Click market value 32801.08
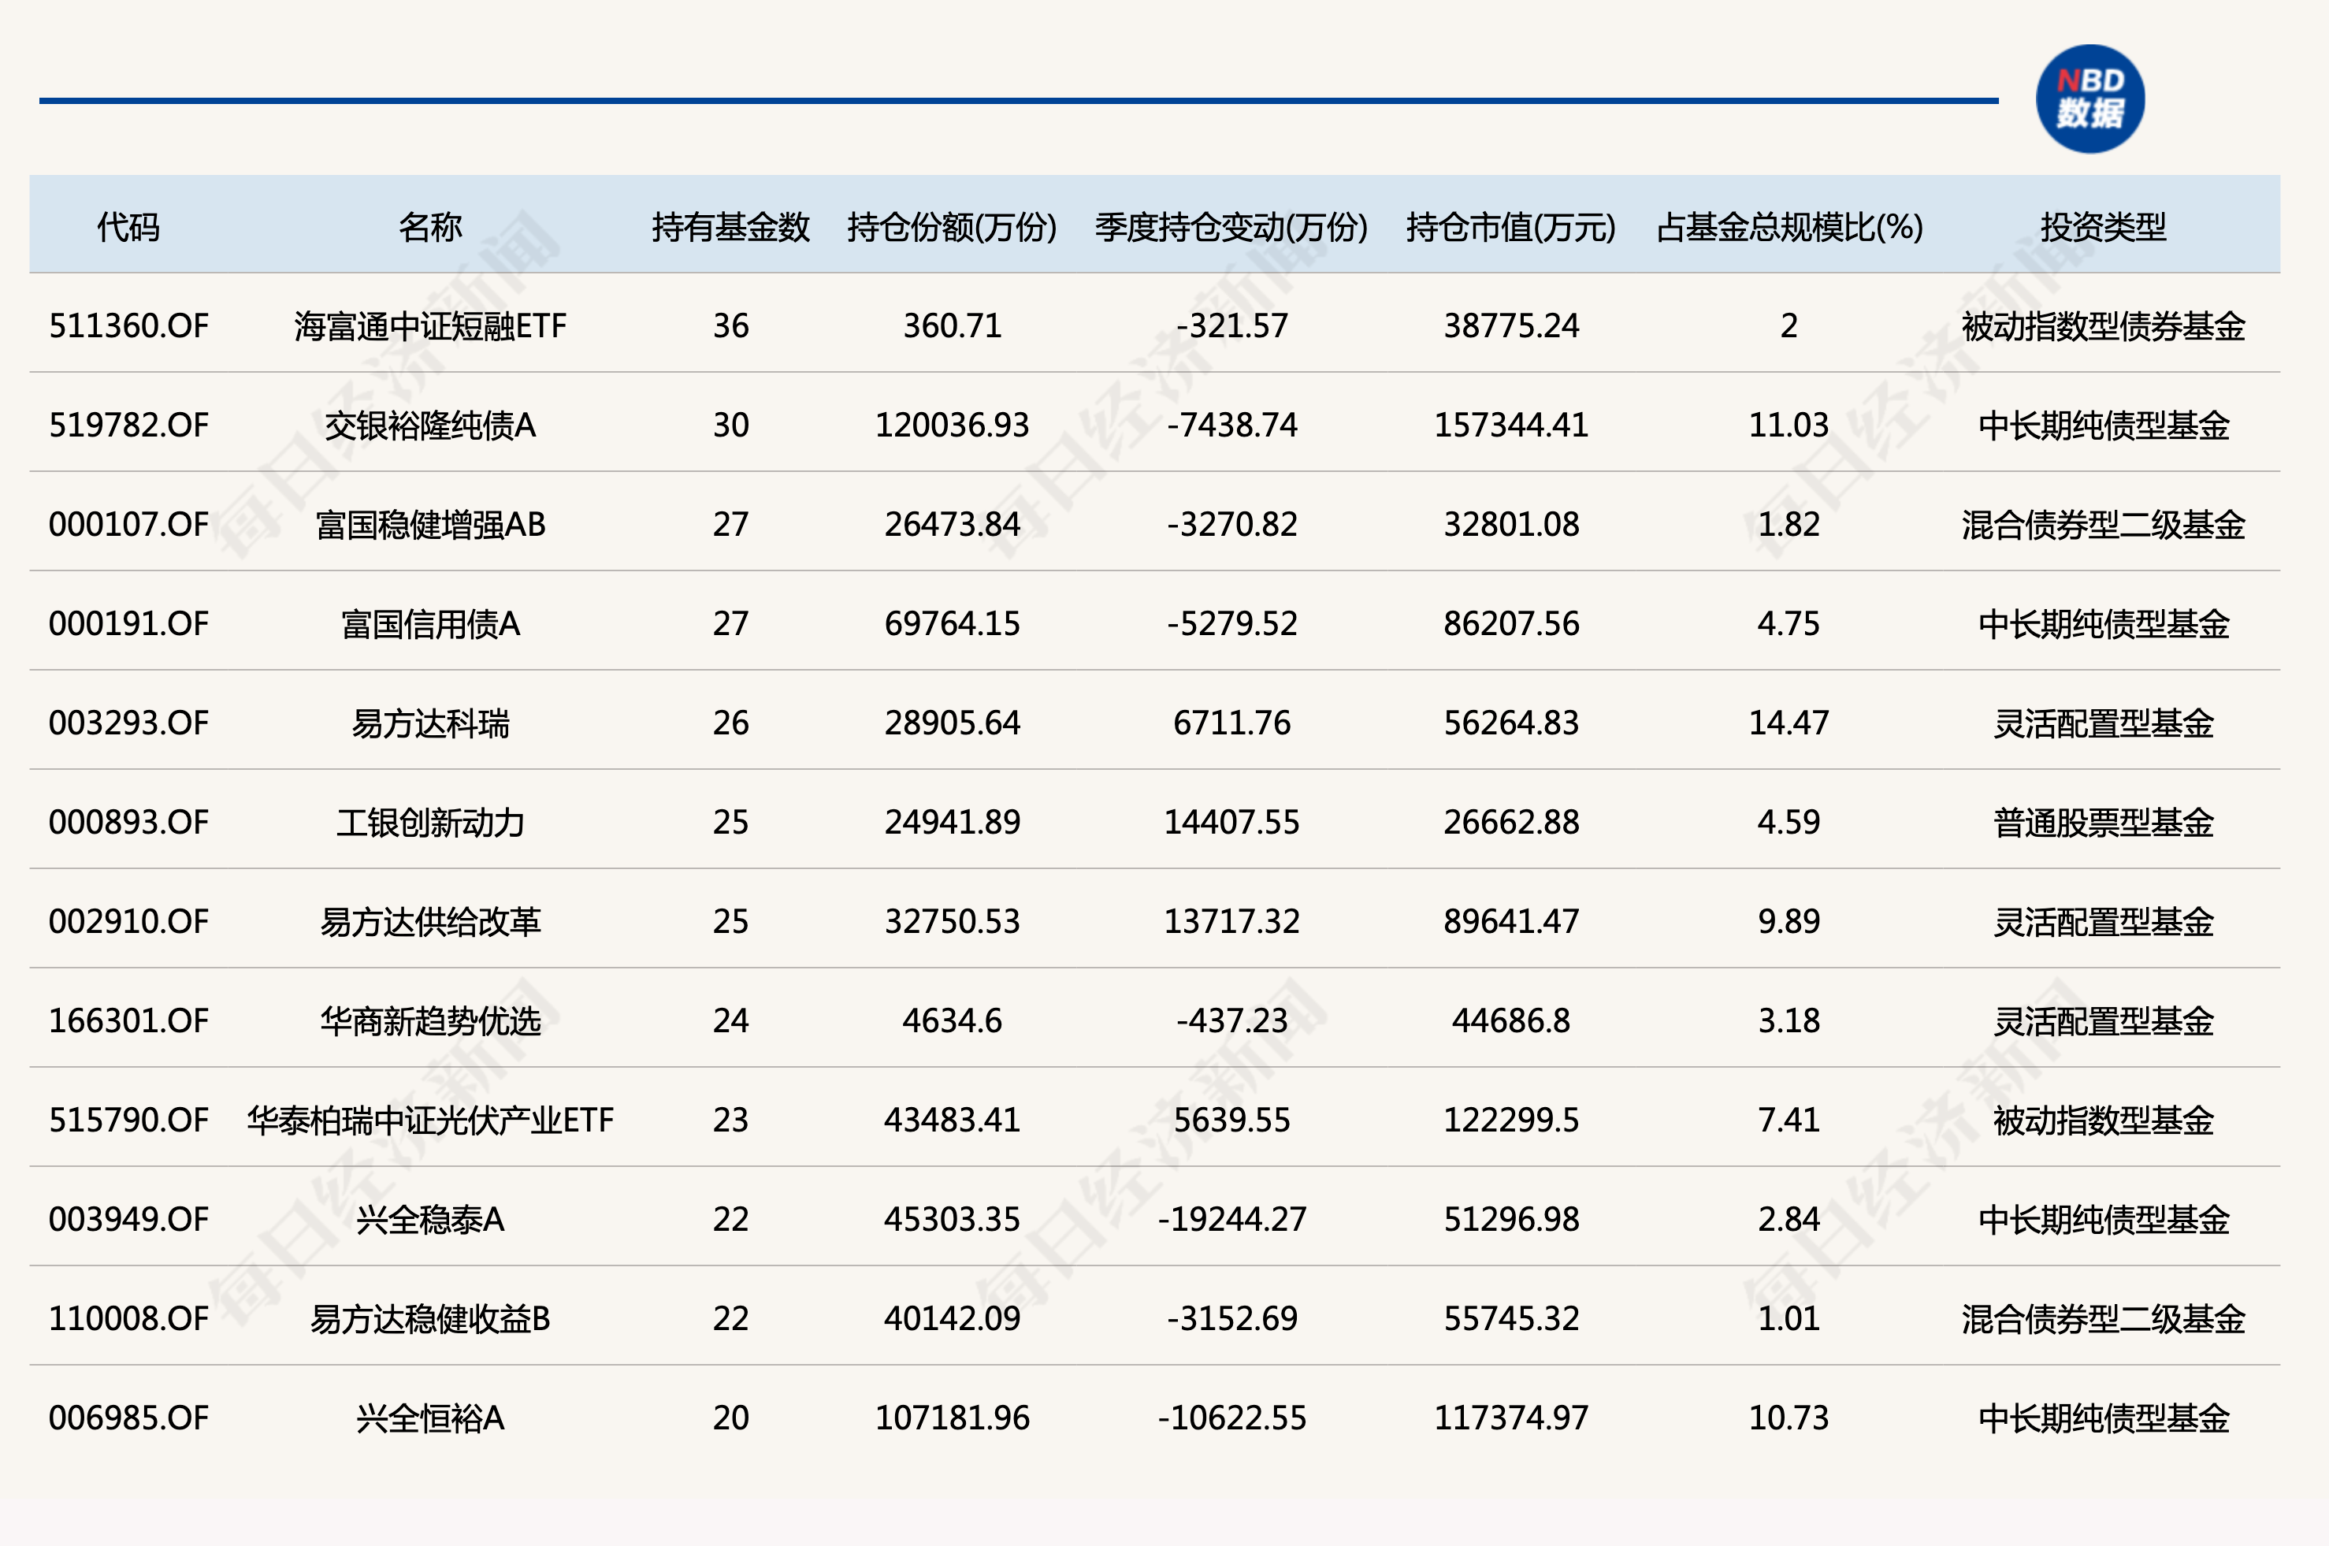This screenshot has width=2329, height=1546. click(1511, 525)
